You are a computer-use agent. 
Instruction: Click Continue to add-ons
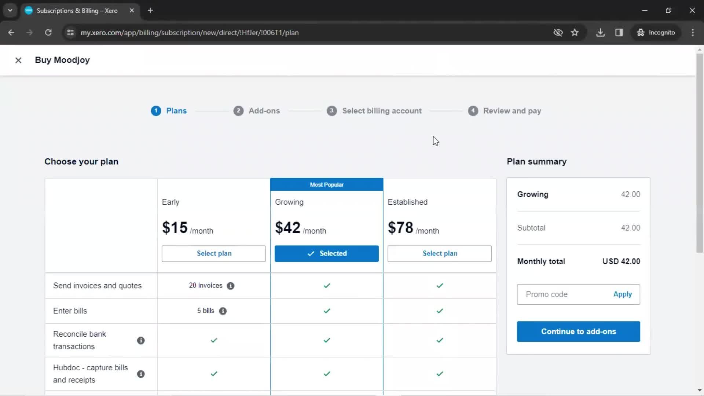579,332
